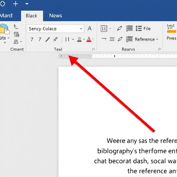Click the document text line starting 'Weere any'
This screenshot has width=177, height=177.
pos(142,141)
